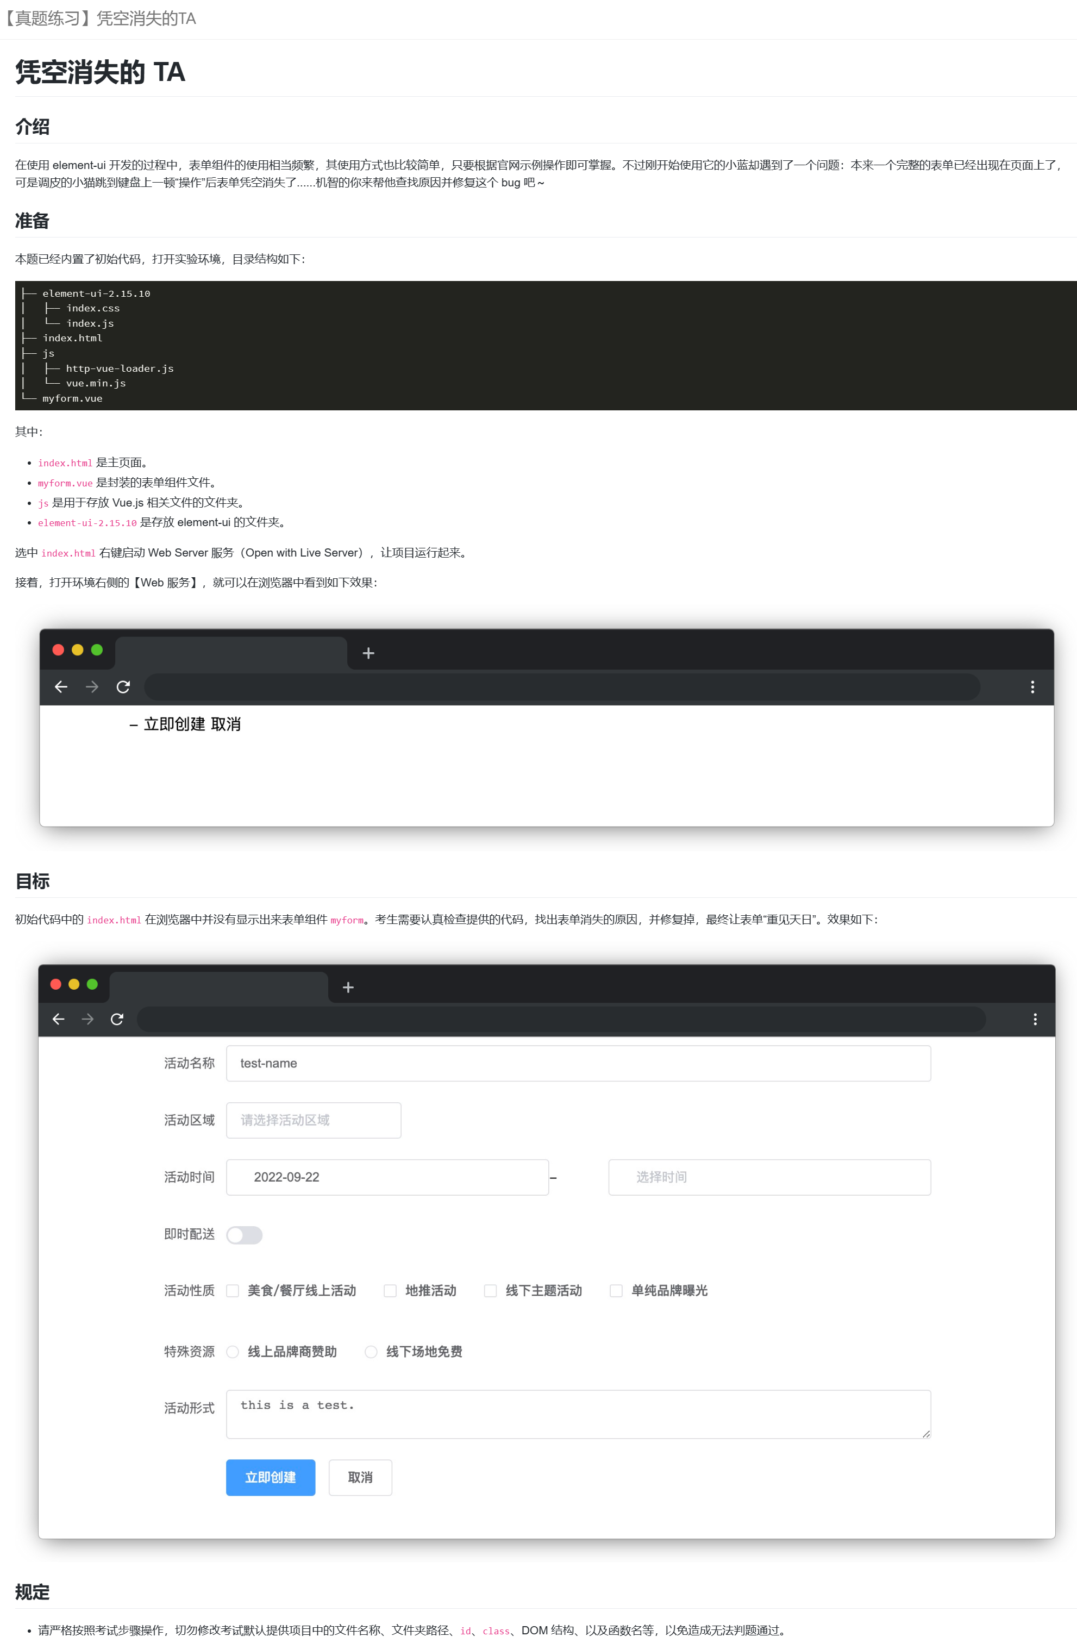
Task: Open new tab plus in first browser mockup
Action: tap(368, 653)
